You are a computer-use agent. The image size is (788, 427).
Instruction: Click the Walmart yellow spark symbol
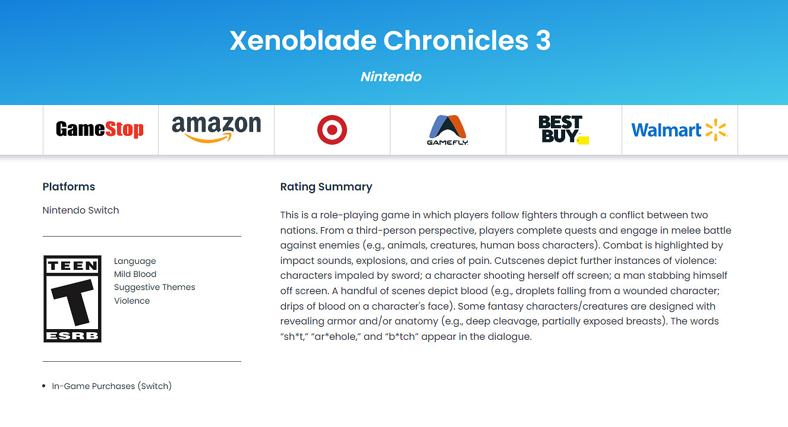coord(716,130)
